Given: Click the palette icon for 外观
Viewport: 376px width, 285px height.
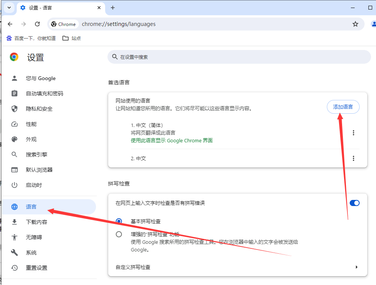Looking at the screenshot, I should (14, 139).
